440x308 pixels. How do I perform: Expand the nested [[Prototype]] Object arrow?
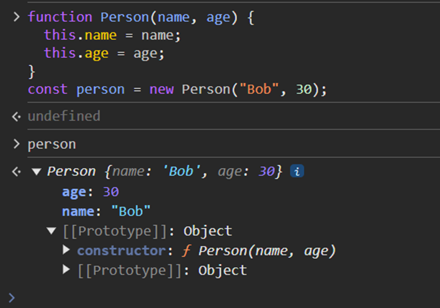click(x=66, y=269)
